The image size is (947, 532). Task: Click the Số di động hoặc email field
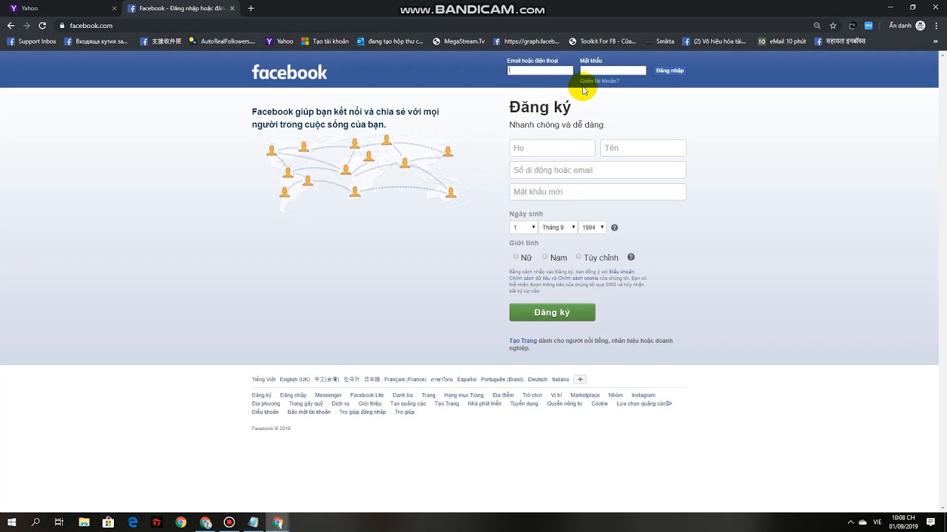(598, 170)
